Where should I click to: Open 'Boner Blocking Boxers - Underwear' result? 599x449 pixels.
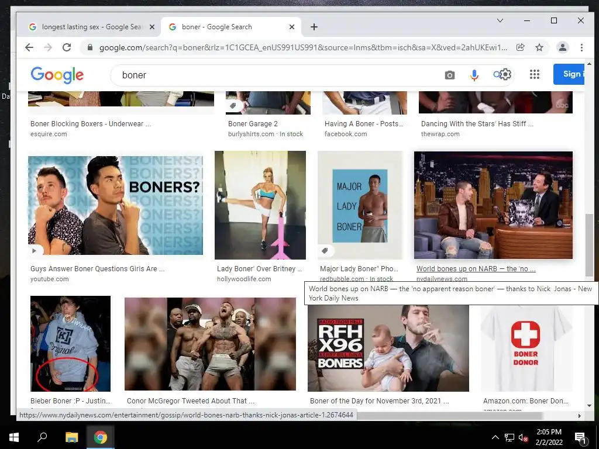pos(91,124)
